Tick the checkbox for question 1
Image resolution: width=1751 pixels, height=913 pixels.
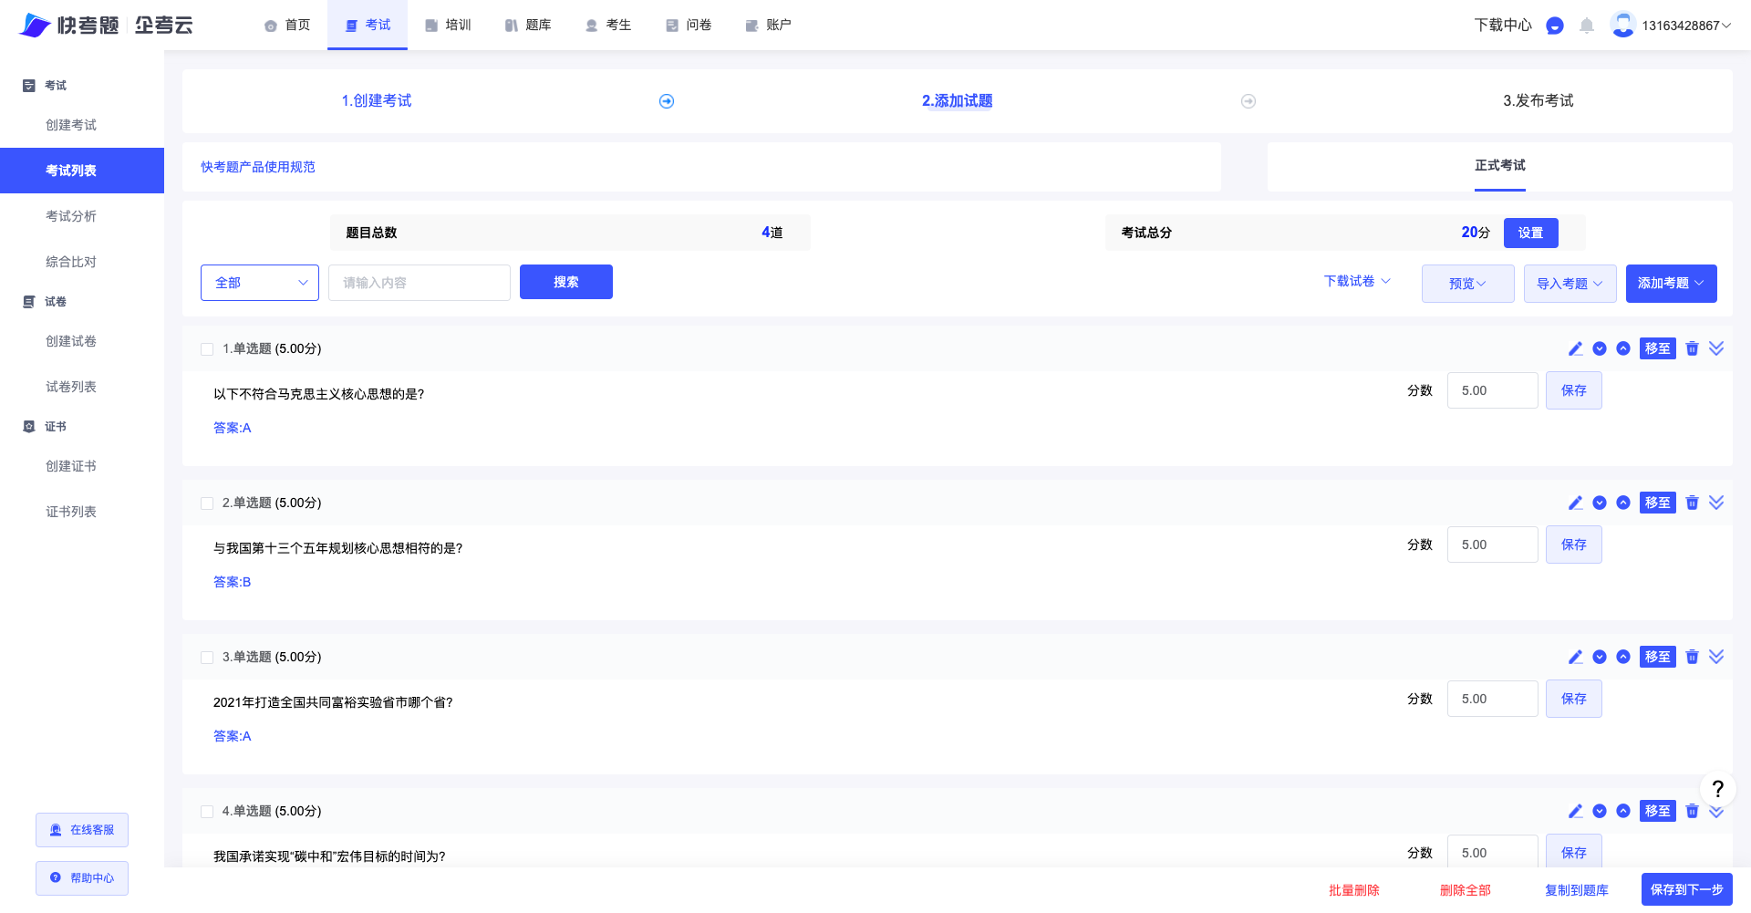pos(207,349)
